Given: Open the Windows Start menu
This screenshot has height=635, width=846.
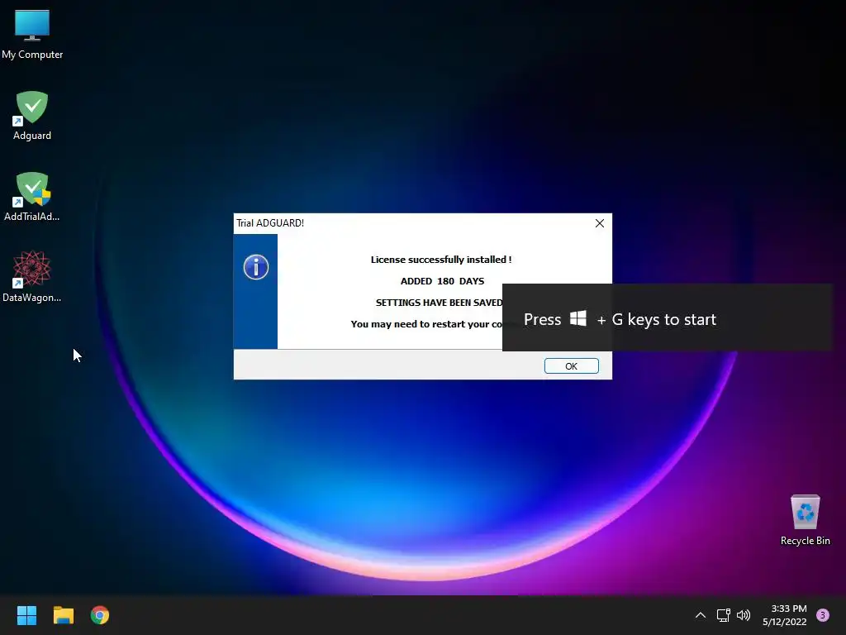Looking at the screenshot, I should tap(26, 615).
